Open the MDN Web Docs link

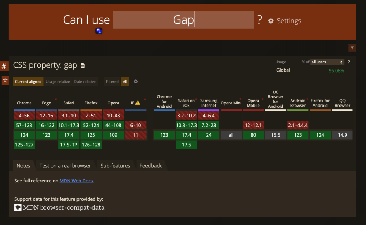tap(76, 181)
